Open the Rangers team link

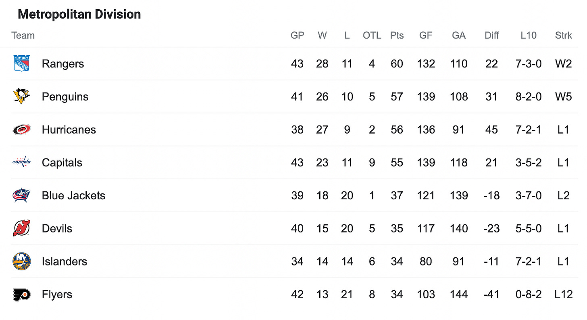pyautogui.click(x=63, y=64)
